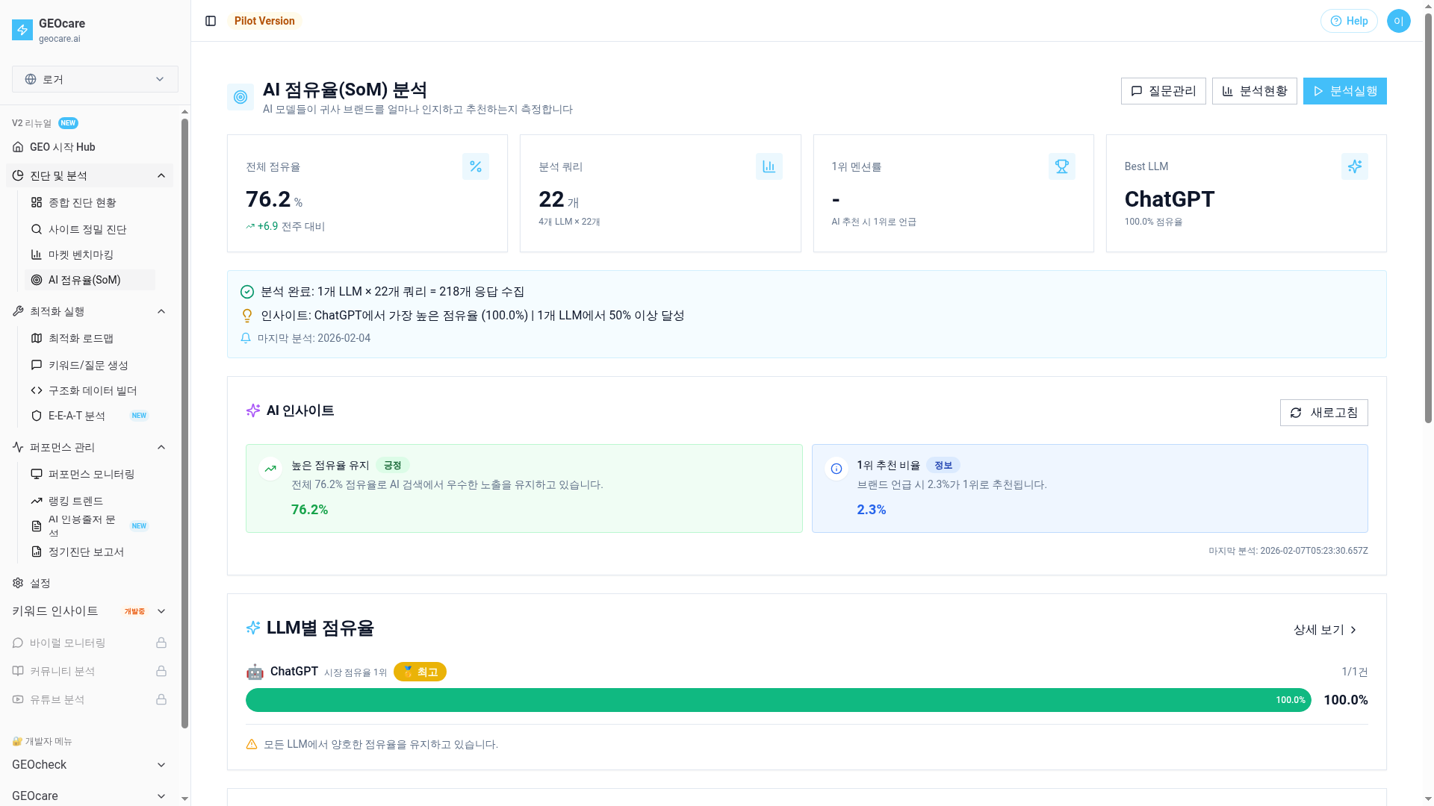Open 사이트 정밀 진단 with the magnifier icon

point(36,229)
